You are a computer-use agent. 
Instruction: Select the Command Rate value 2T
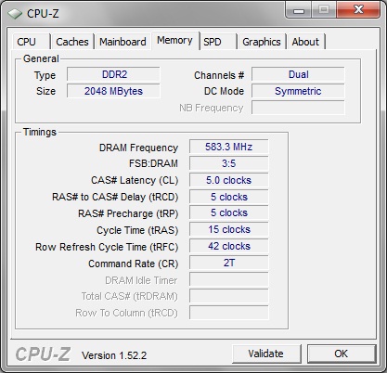point(229,263)
